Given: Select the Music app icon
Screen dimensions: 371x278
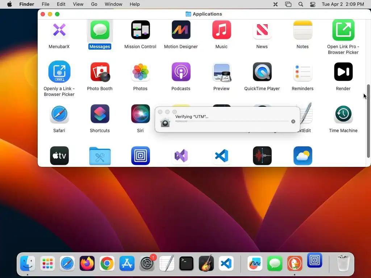Looking at the screenshot, I should pos(222,30).
